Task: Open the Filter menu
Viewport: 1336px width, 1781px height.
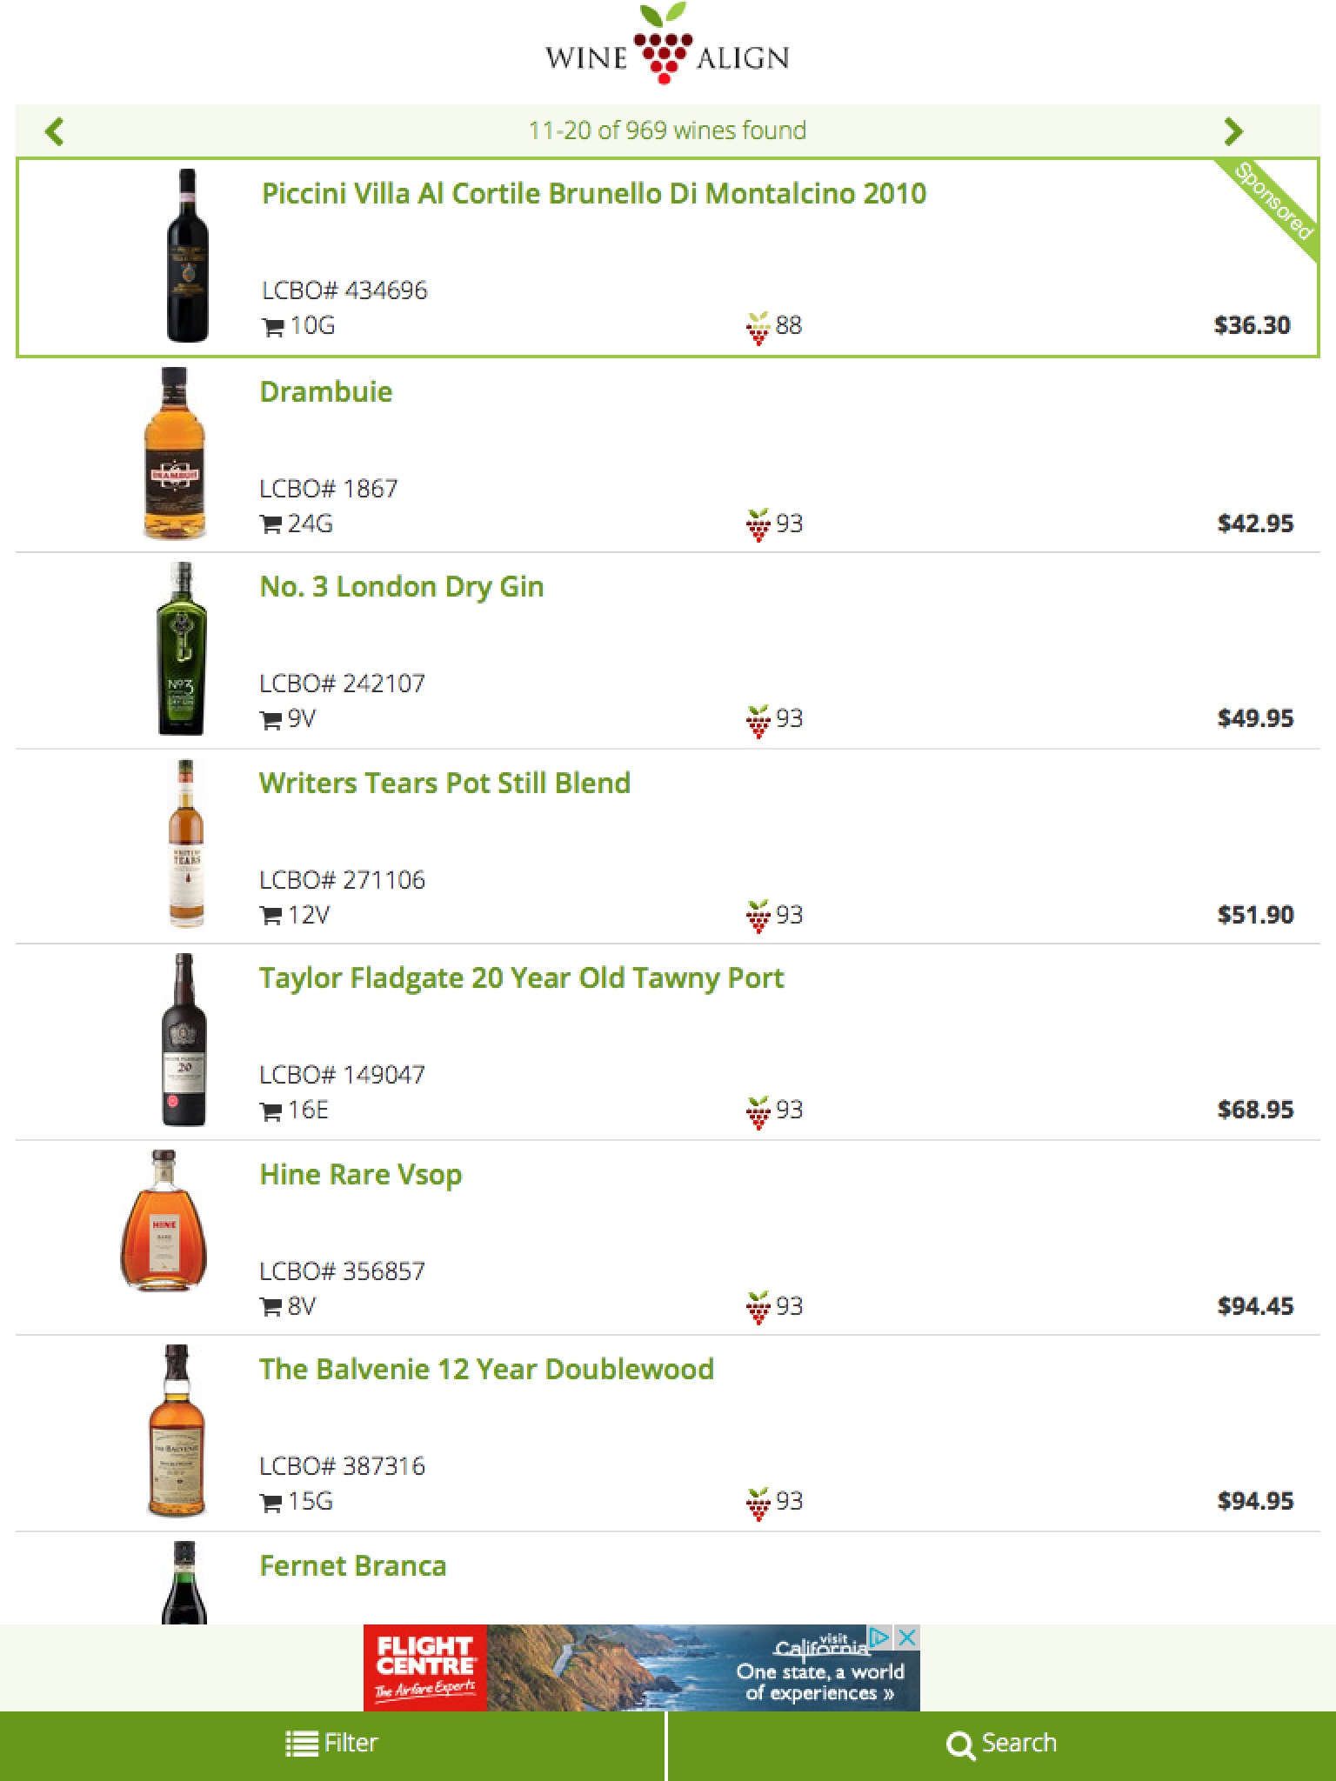Action: (x=332, y=1744)
